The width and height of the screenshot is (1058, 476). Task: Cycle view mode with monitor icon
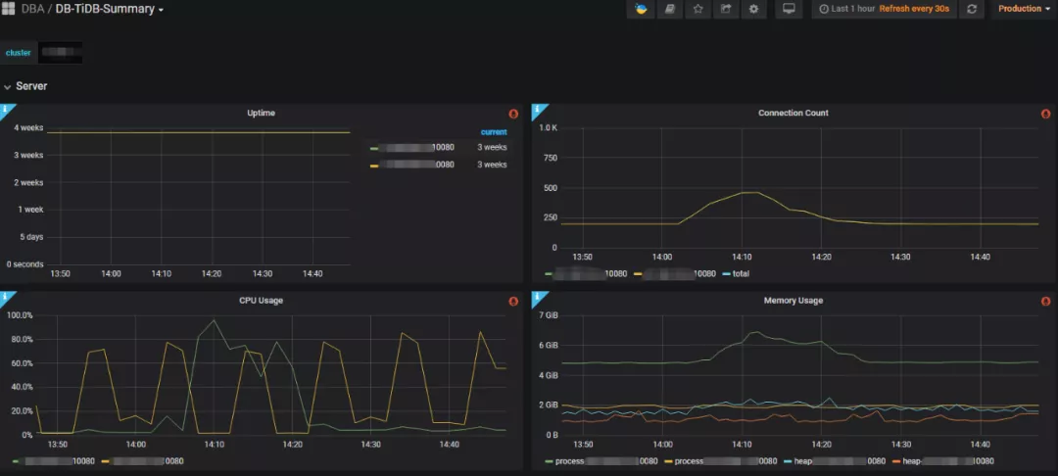(x=788, y=9)
